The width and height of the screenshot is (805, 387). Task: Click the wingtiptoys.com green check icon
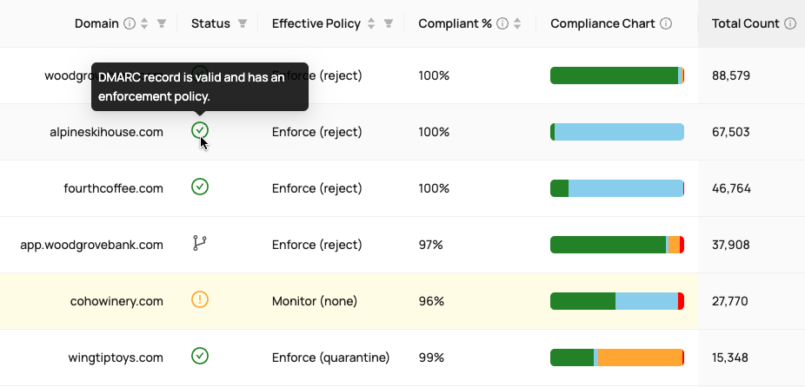(200, 356)
